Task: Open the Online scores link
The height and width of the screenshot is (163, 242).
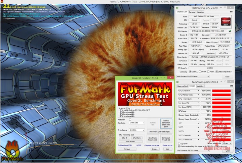Action: (x=167, y=145)
